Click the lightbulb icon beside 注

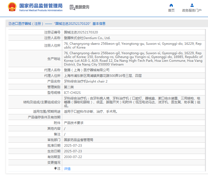55,169
